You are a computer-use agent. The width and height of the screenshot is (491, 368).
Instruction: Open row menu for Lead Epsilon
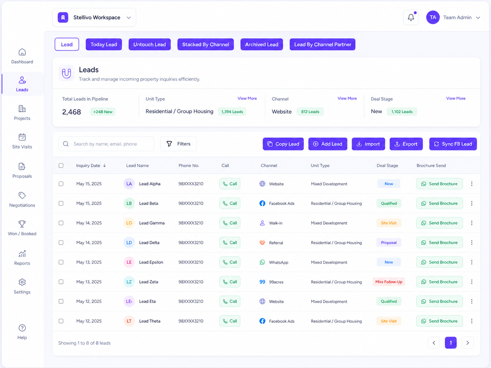[472, 262]
